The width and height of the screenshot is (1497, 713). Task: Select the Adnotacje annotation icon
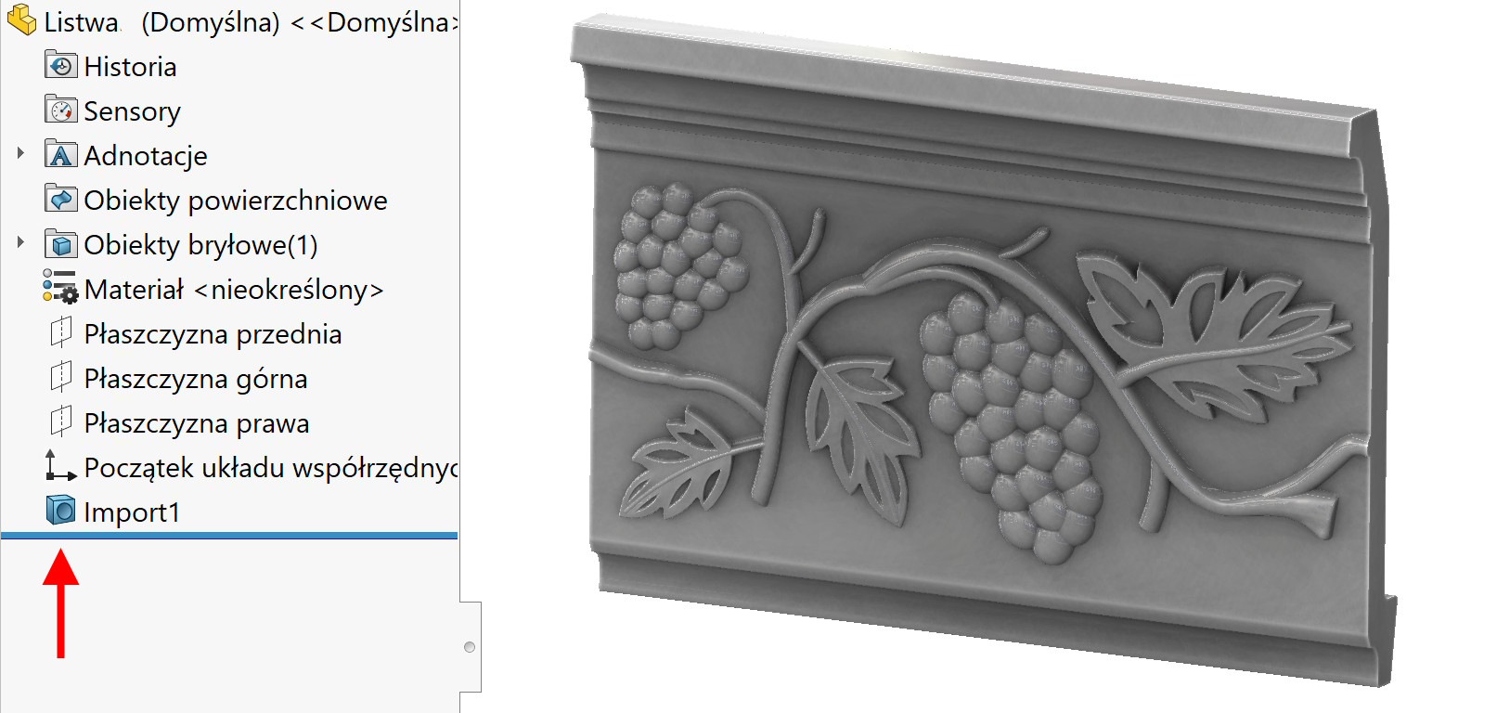pos(61,155)
